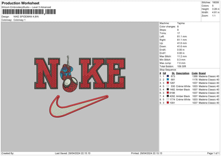The width and height of the screenshot is (221, 156).
Task: Select the red swatch in stop 3
Action: tap(168, 83)
